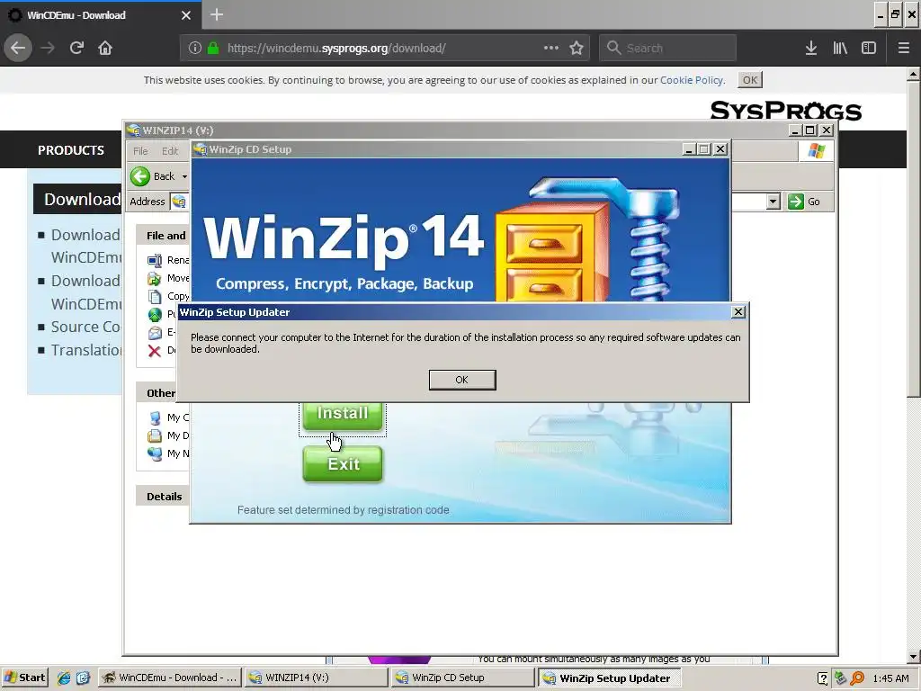Click the Rename task icon in Explorer
The width and height of the screenshot is (921, 691).
[155, 260]
